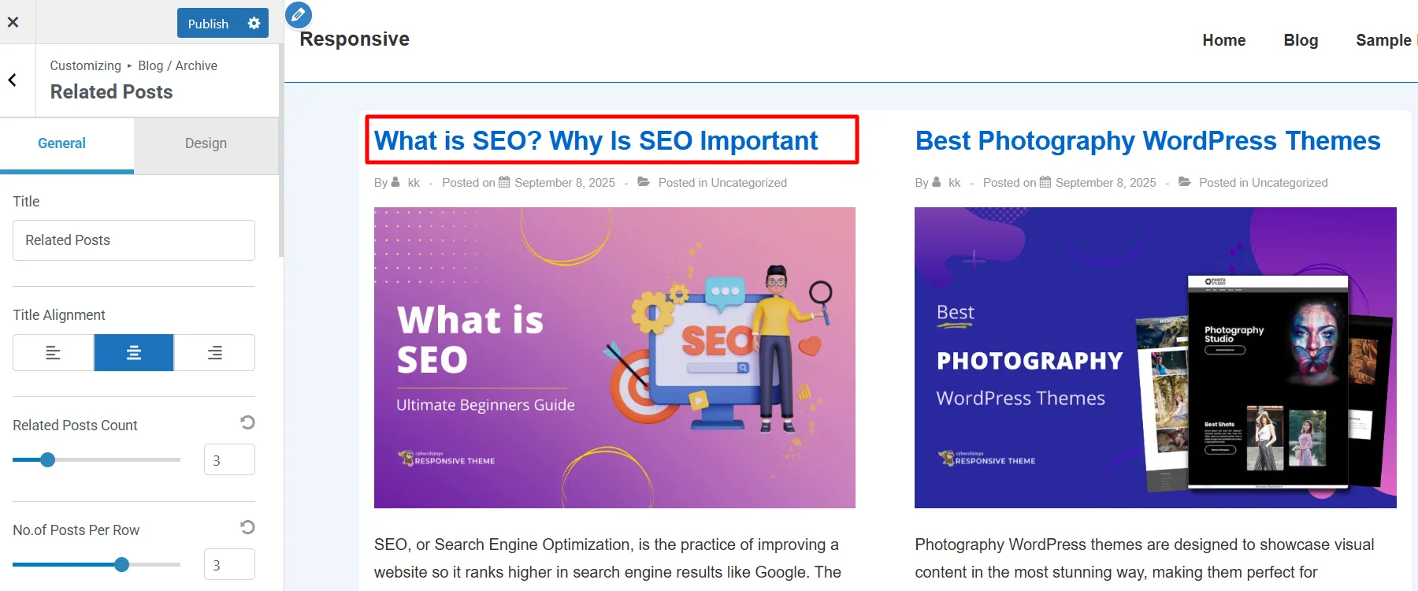Click the calendar icon on the SEO post

click(x=504, y=182)
